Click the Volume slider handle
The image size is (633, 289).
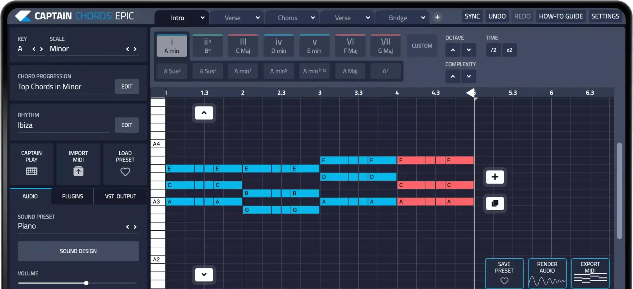pyautogui.click(x=86, y=283)
